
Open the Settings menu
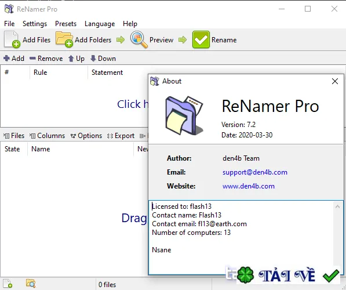point(35,24)
